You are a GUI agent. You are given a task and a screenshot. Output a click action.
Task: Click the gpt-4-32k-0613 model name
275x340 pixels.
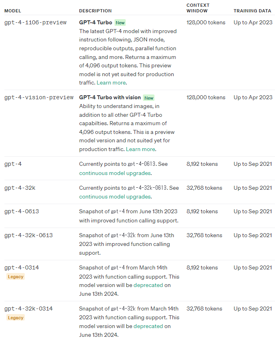(x=28, y=235)
